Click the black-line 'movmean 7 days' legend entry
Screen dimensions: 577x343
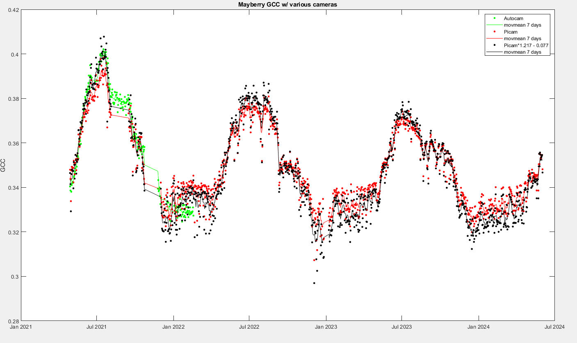[x=513, y=52]
